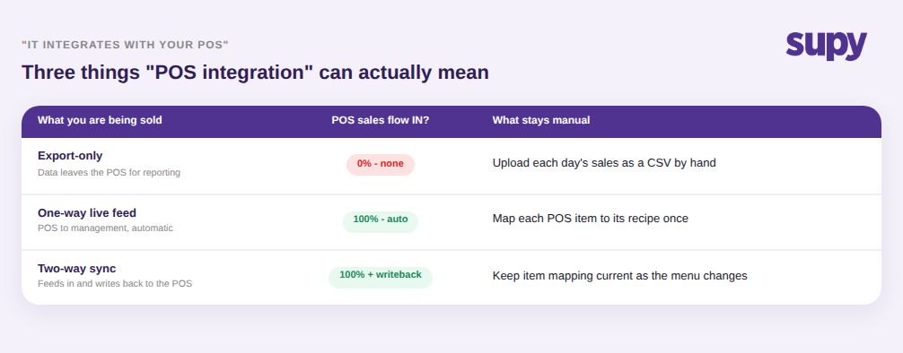Select the heading 'Three things "POS integration" can actually mean'
This screenshot has height=353, width=903.
pos(255,73)
